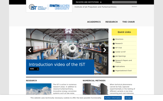Click the search magnifier icon
The width and height of the screenshot is (163, 101).
113,2
